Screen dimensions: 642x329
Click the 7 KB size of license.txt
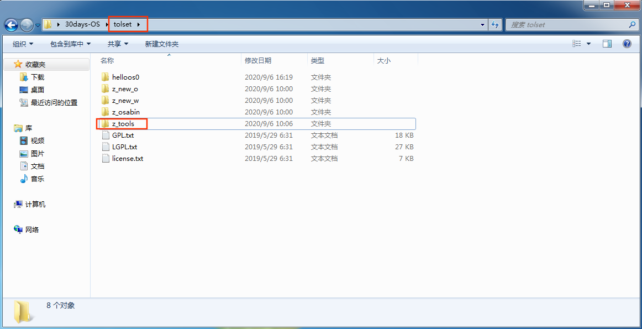[x=406, y=159]
